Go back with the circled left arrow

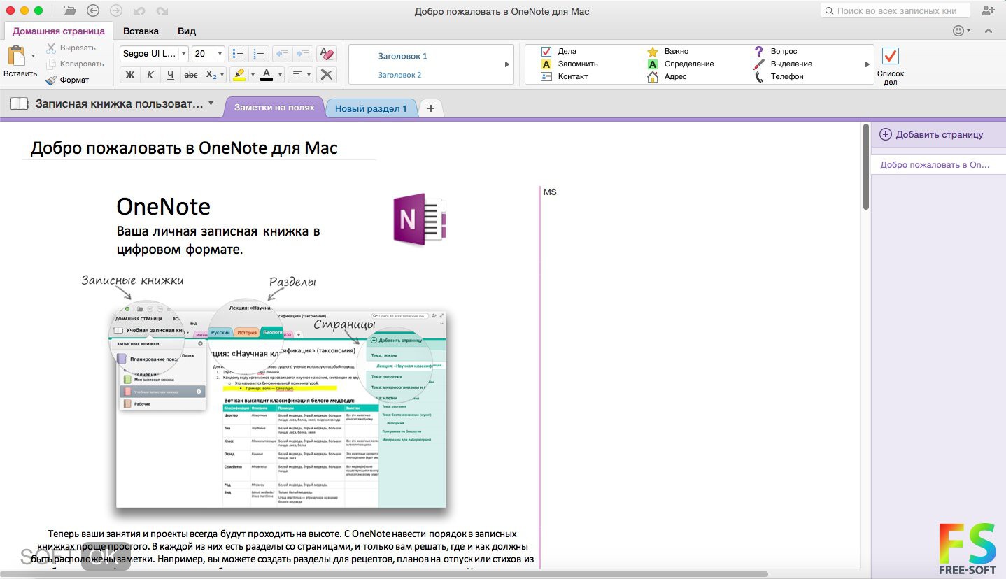(x=93, y=10)
